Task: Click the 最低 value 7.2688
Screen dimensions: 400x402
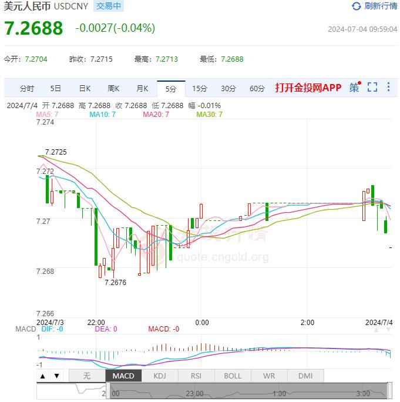Action: (x=232, y=59)
